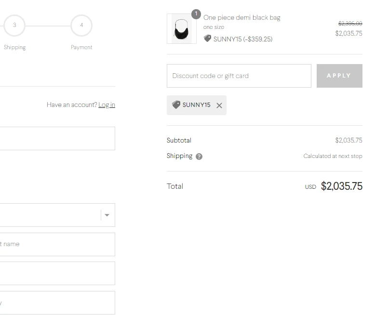Click the Payment step label
Screen dimensions: 375x315
click(x=81, y=47)
